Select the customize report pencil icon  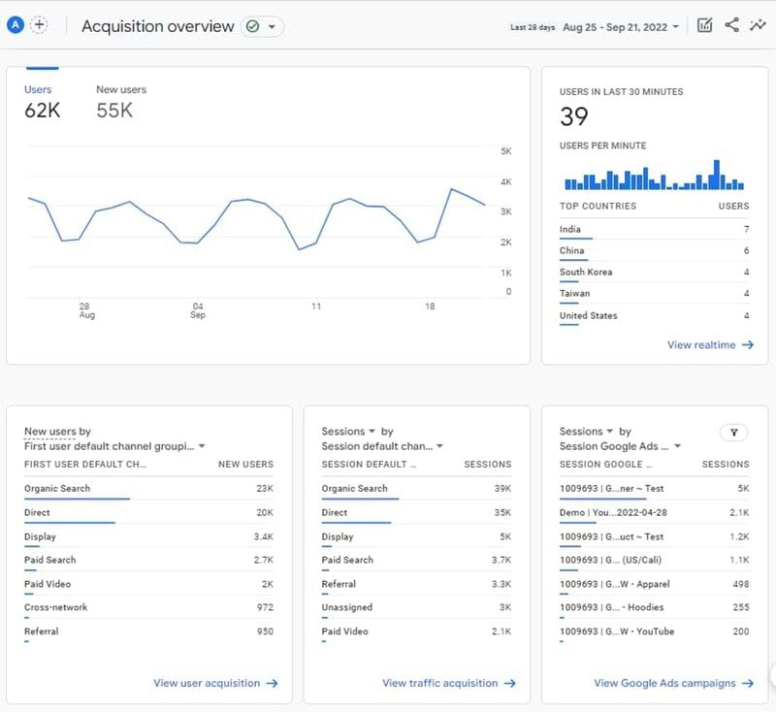705,24
